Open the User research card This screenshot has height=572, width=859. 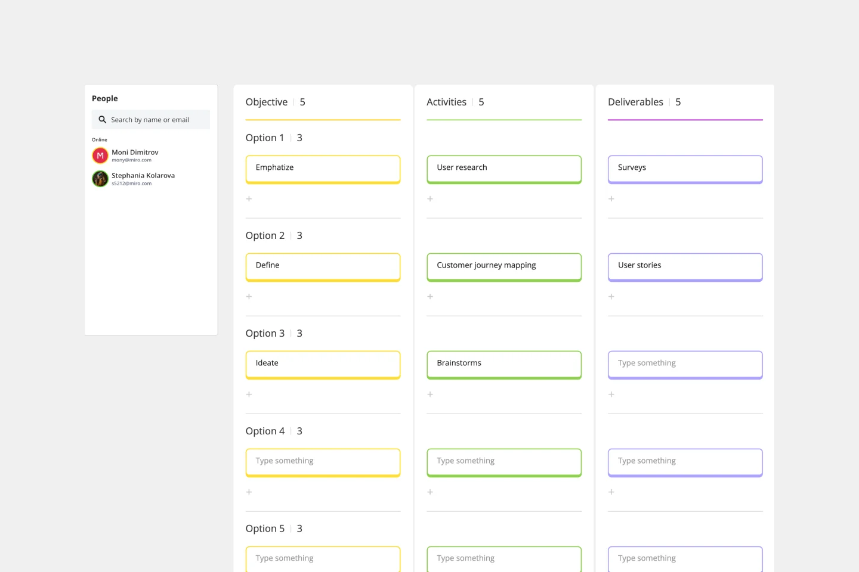point(504,170)
